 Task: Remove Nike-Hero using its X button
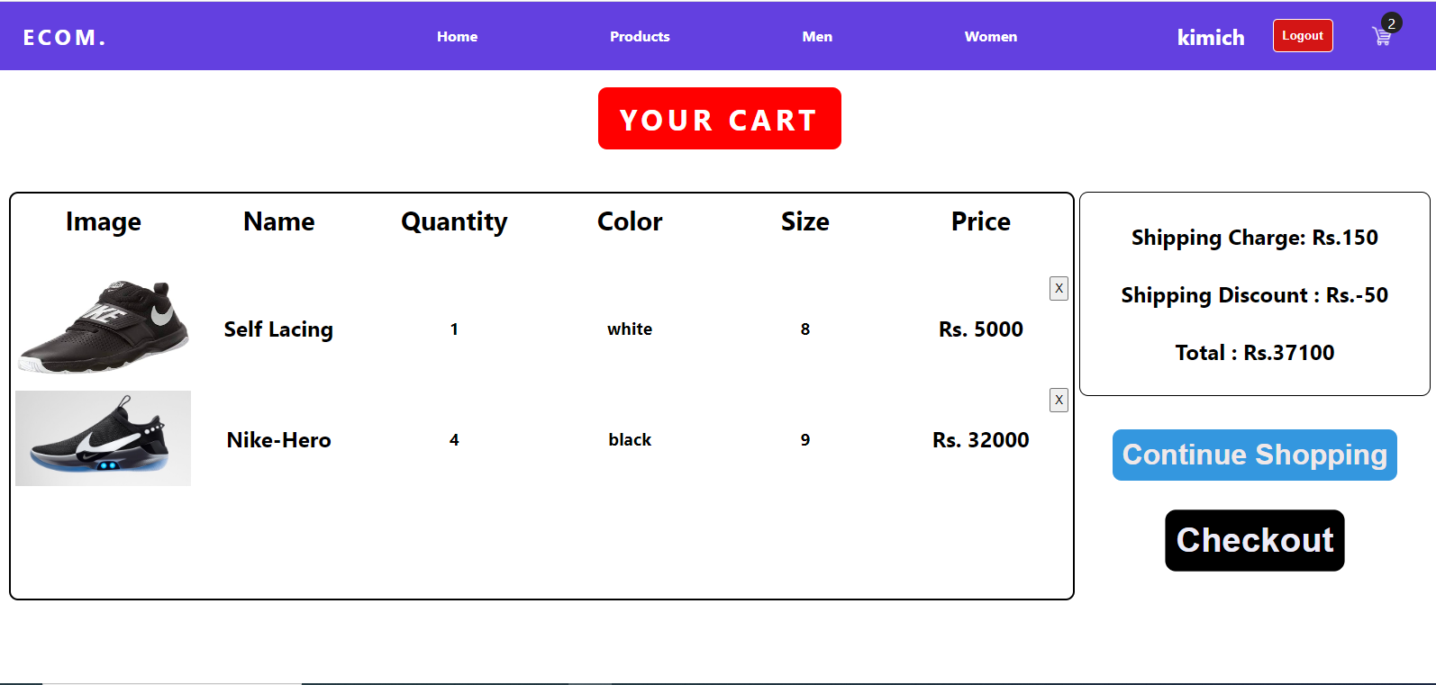pyautogui.click(x=1059, y=400)
